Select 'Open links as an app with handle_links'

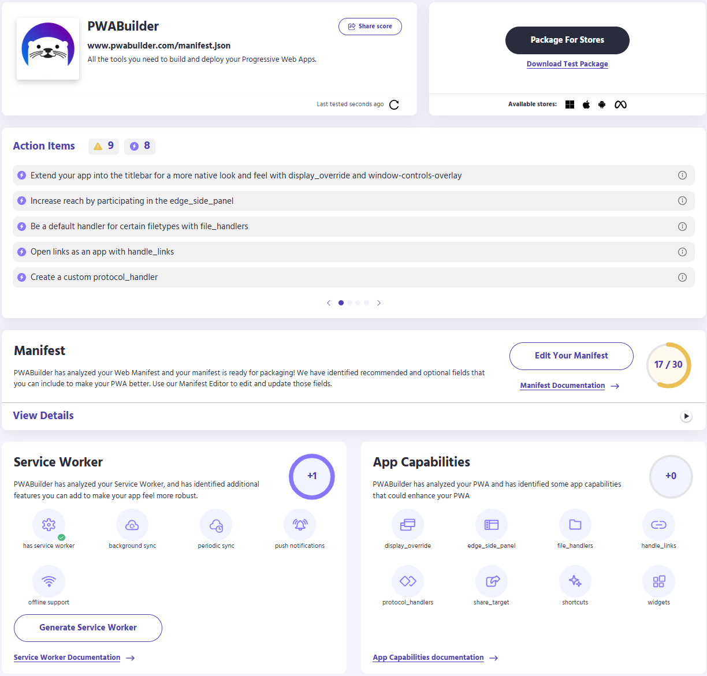[353, 252]
